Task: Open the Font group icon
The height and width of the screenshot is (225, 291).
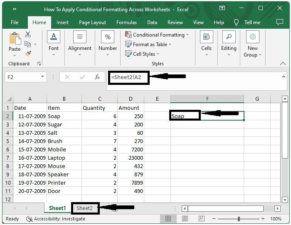Action: click(x=54, y=37)
